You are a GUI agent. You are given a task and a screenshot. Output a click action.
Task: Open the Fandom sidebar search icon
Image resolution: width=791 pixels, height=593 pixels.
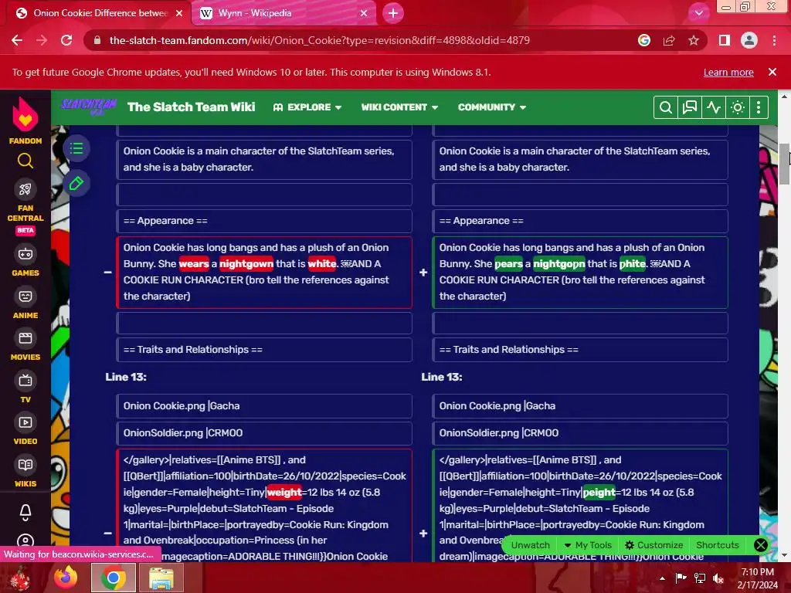pos(25,161)
